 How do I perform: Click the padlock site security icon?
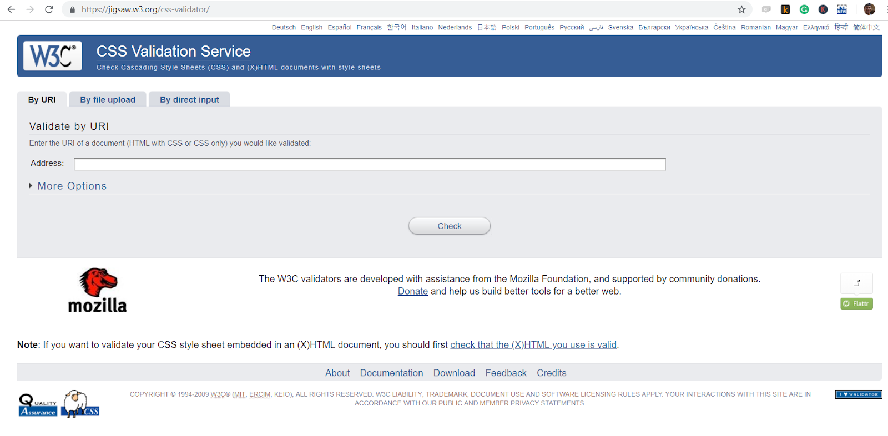click(72, 9)
